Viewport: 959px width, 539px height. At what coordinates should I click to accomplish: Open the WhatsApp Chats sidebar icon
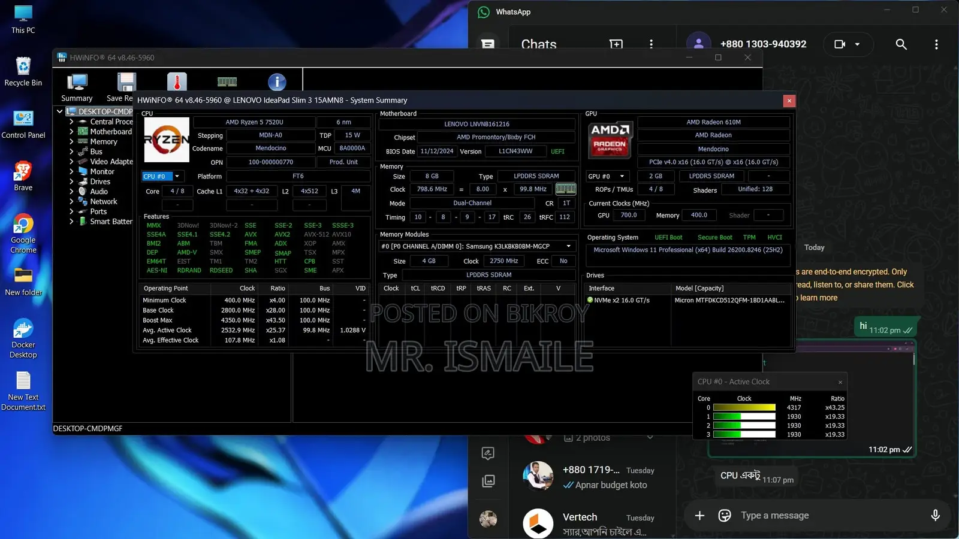point(488,44)
